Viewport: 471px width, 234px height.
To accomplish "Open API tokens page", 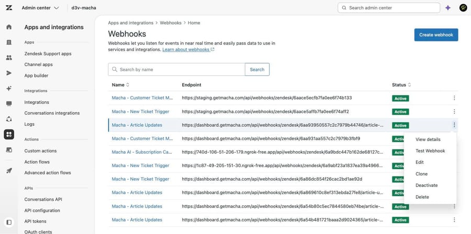I will click(x=36, y=221).
